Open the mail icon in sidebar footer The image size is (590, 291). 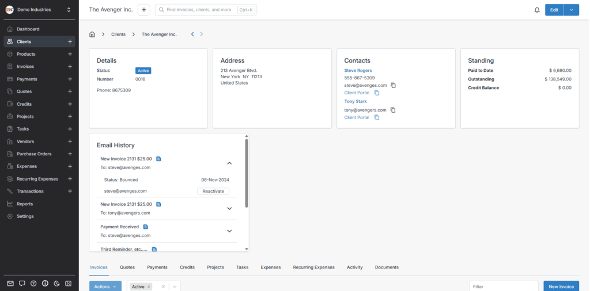click(10, 284)
